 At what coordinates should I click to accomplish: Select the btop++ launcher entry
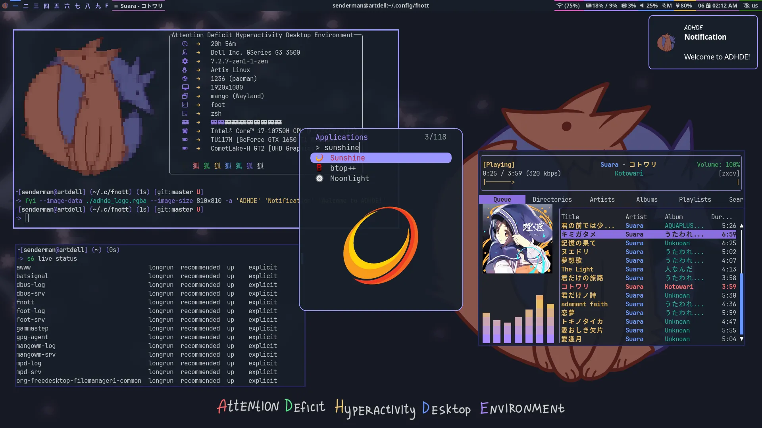pyautogui.click(x=381, y=168)
